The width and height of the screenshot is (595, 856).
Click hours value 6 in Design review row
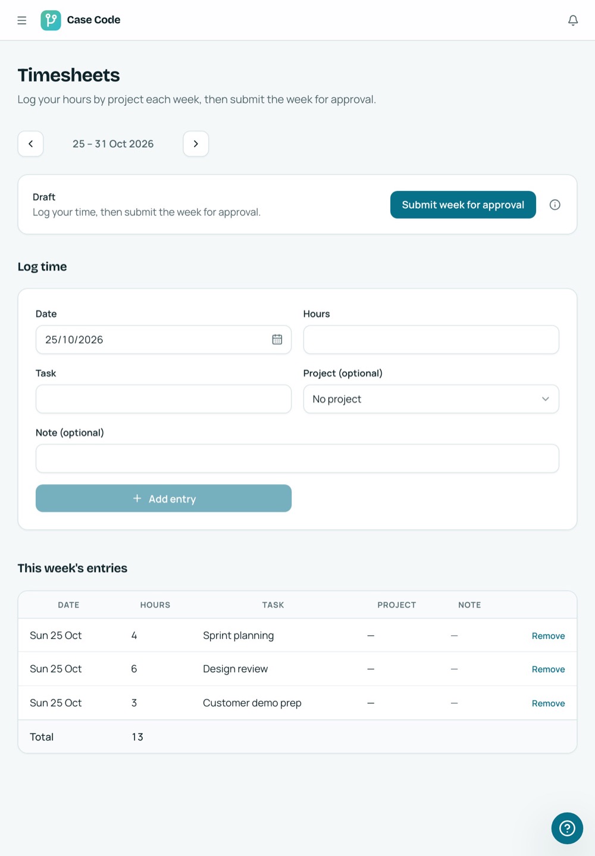tap(134, 669)
